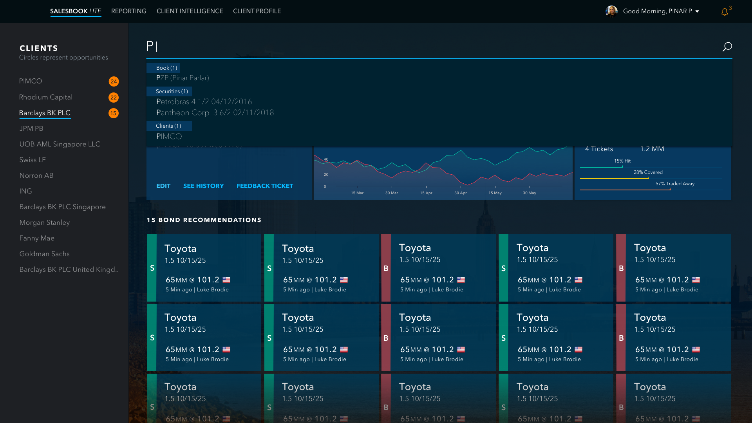Select Barclays BK PLC United Kingd.. client
This screenshot has height=423, width=752.
(69, 269)
